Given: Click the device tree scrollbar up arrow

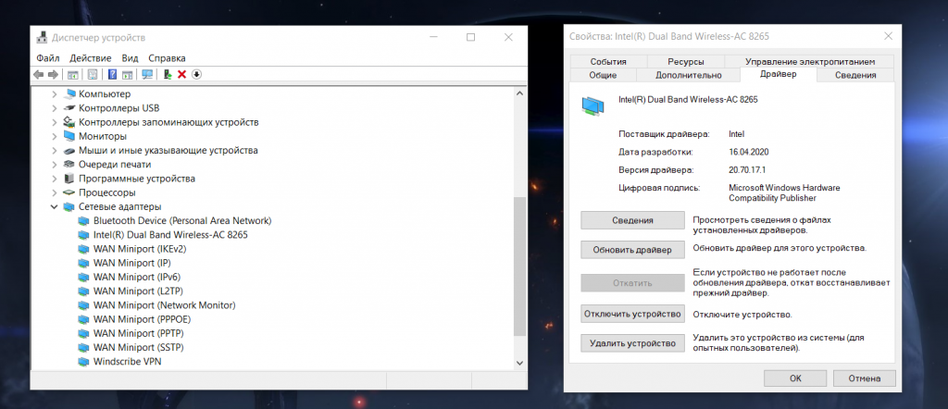Looking at the screenshot, I should click(x=518, y=93).
